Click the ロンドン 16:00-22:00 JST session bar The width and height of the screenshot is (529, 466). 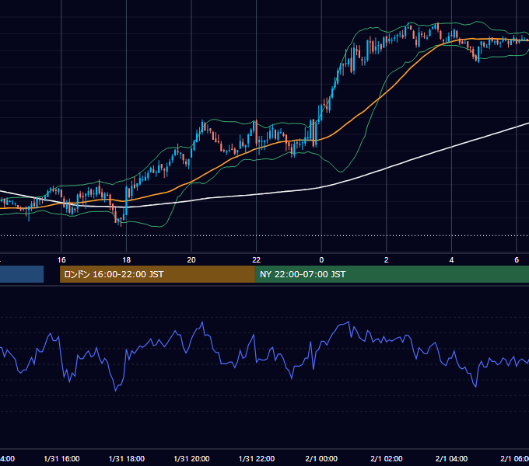[x=157, y=274]
